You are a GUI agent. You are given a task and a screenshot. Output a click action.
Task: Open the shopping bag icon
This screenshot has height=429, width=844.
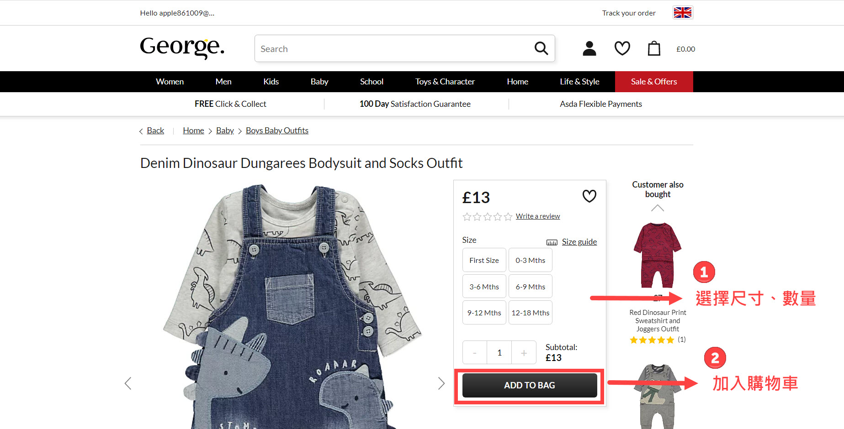tap(654, 48)
